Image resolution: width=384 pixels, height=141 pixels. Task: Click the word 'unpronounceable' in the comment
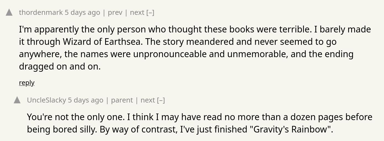pyautogui.click(x=170, y=54)
